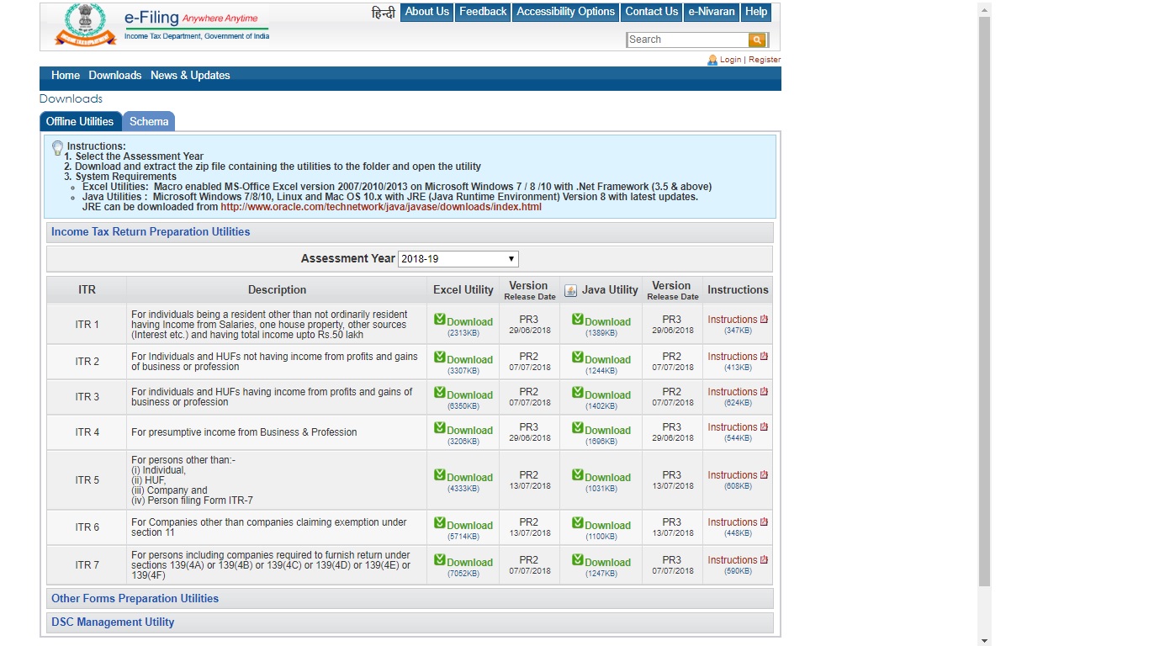Click into the Search text field

(x=686, y=40)
